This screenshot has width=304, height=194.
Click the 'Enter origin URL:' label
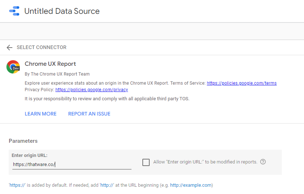coord(29,155)
